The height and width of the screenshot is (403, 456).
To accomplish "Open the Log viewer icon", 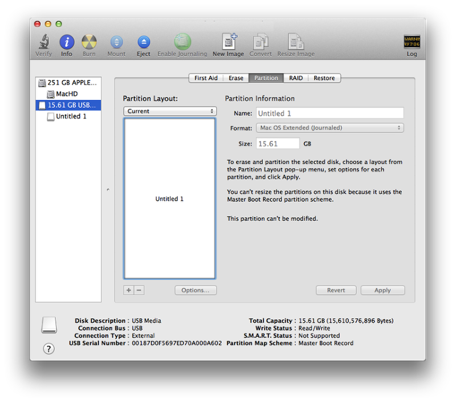I will (412, 42).
